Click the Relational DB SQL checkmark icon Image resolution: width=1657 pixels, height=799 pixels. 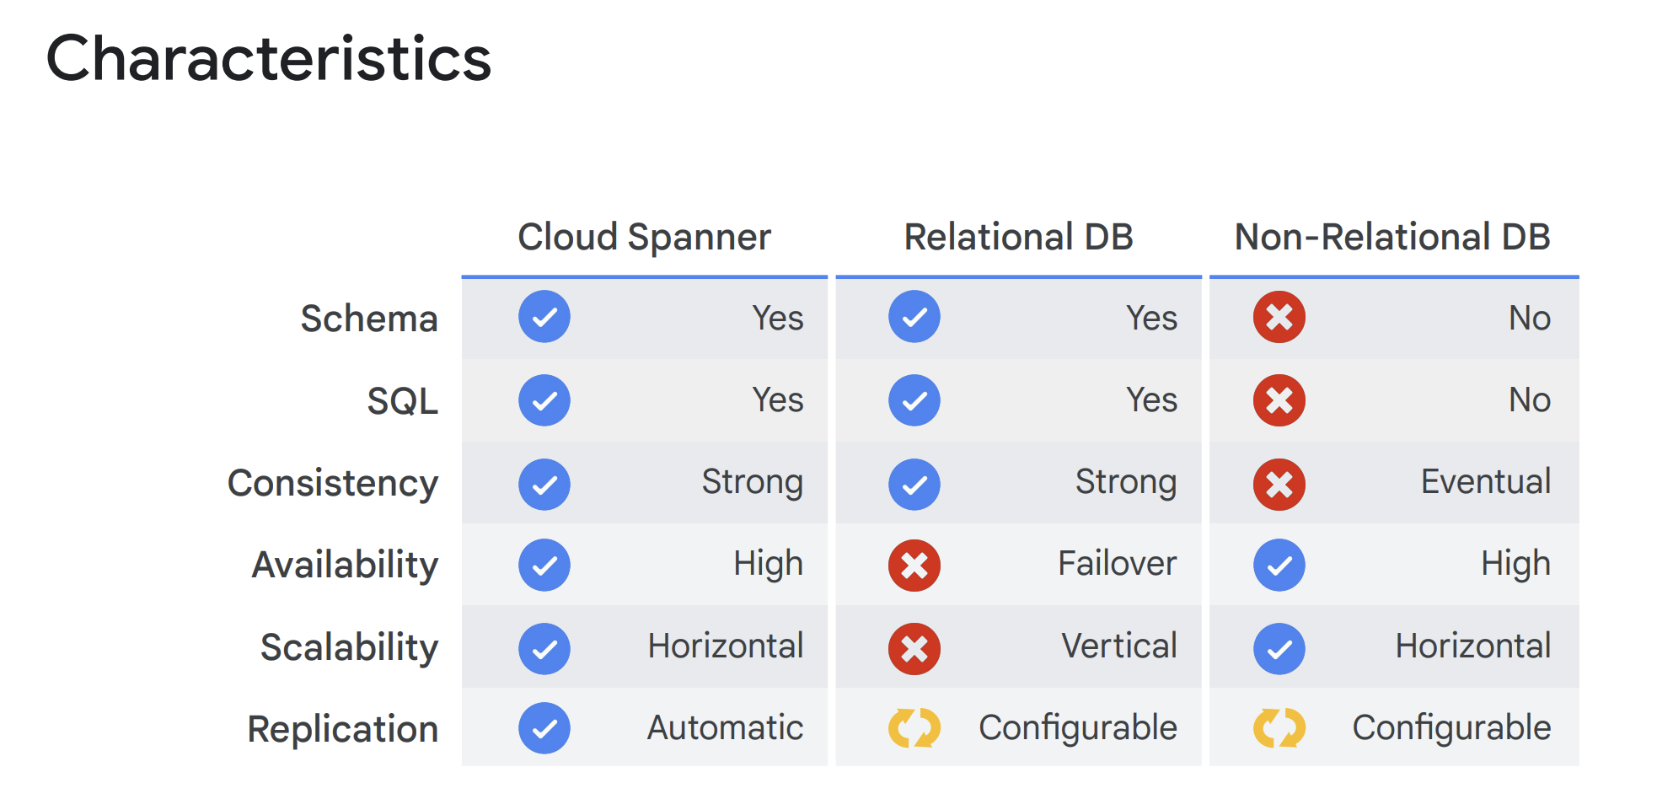tap(914, 400)
